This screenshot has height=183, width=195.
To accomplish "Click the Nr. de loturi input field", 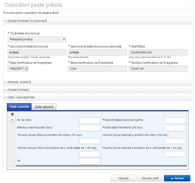I will pyautogui.click(x=89, y=120).
